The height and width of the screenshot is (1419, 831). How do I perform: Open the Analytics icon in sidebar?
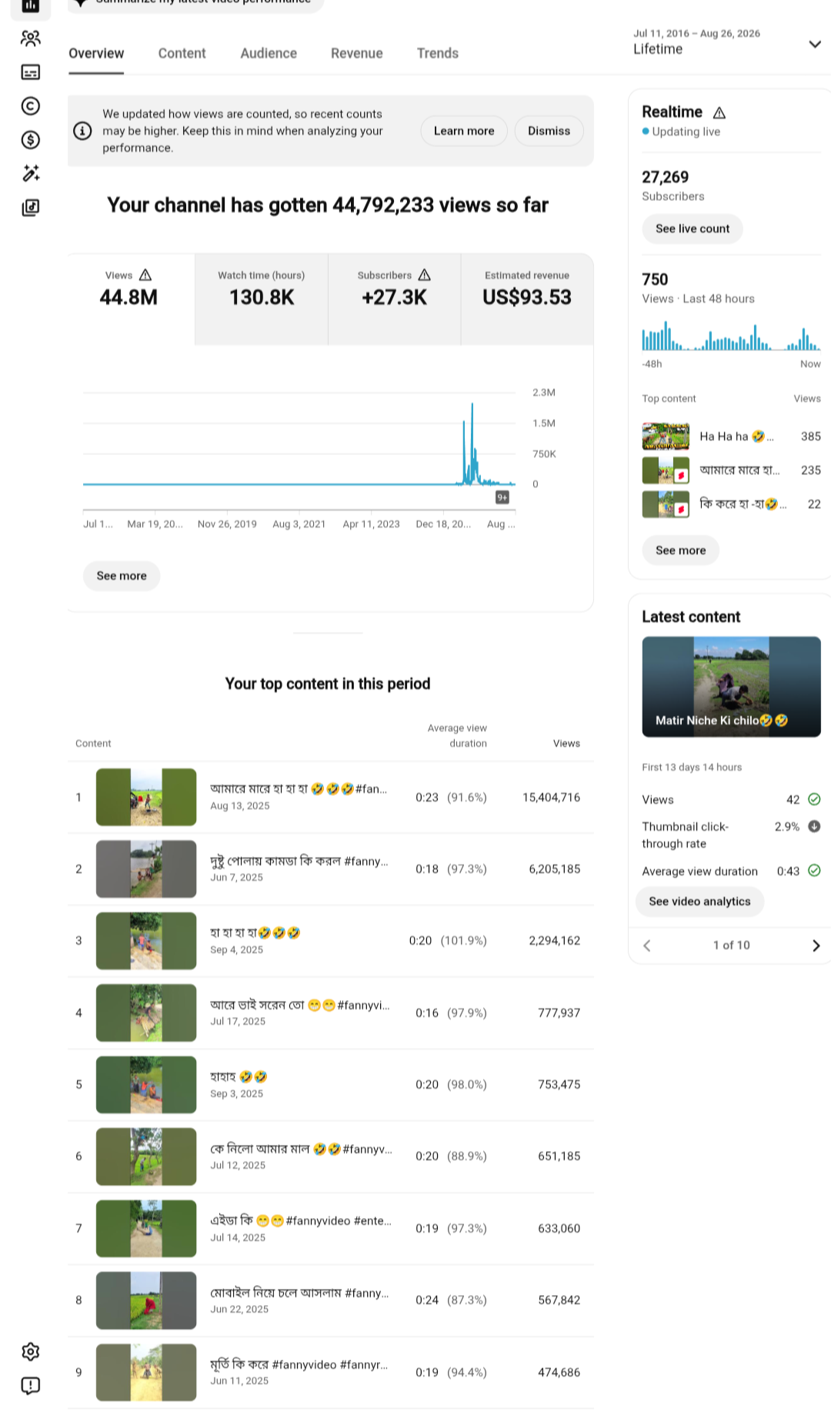click(x=31, y=6)
